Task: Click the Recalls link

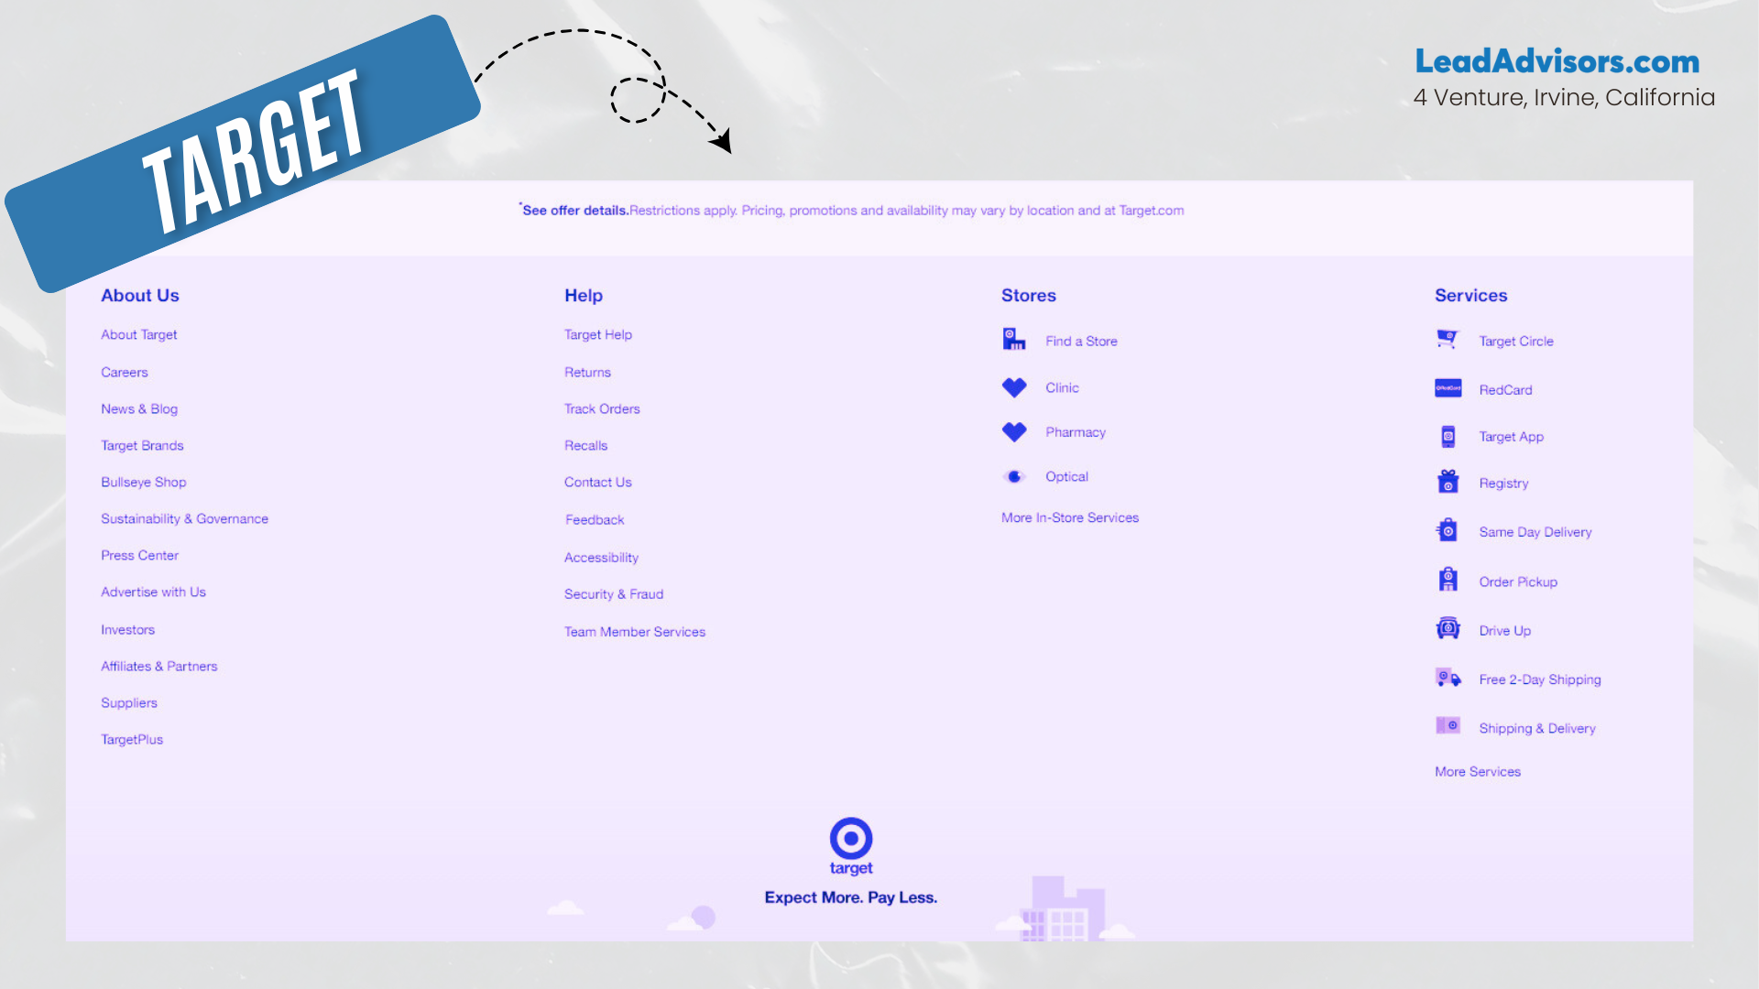Action: point(586,446)
